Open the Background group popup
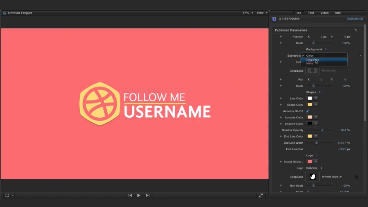368x207 pixels. [316, 49]
